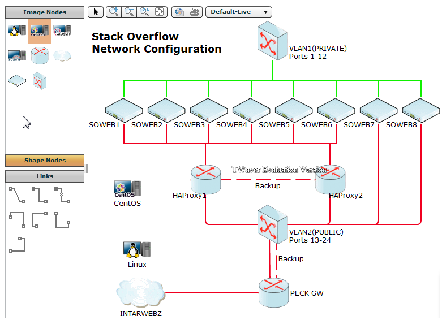The height and width of the screenshot is (320, 442).
Task: Pick the switch cube palette icon
Action: click(39, 81)
